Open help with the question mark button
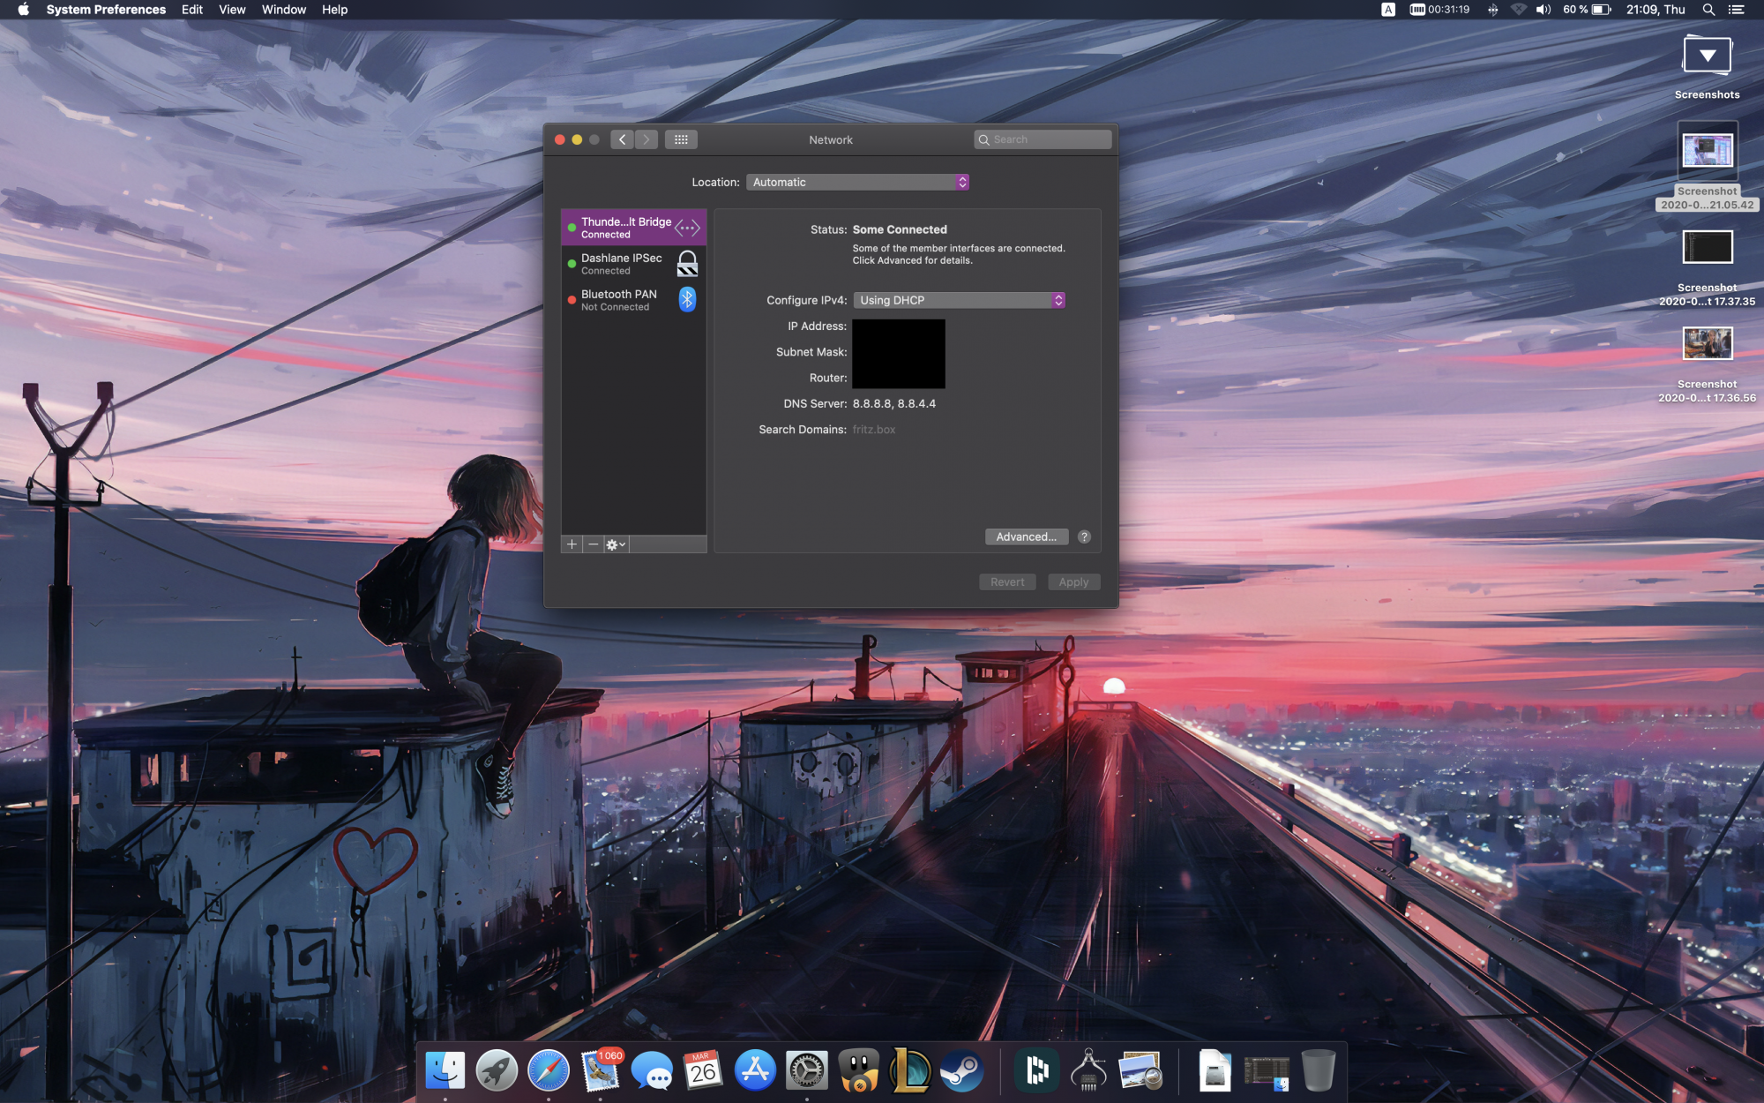1764x1103 pixels. pos(1084,536)
